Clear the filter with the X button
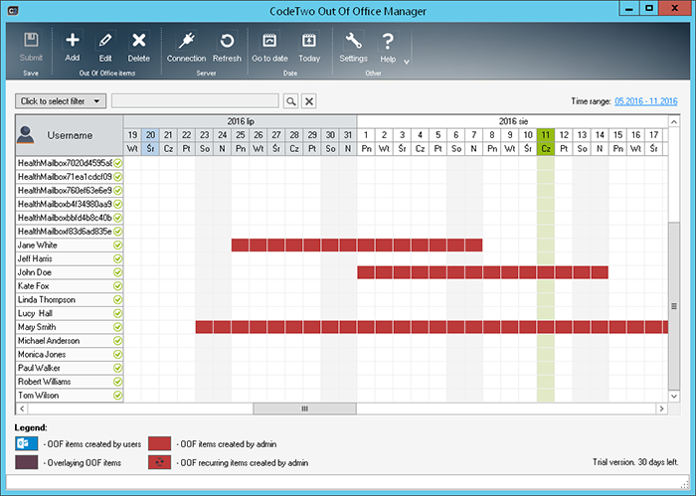The width and height of the screenshot is (696, 496). click(309, 101)
